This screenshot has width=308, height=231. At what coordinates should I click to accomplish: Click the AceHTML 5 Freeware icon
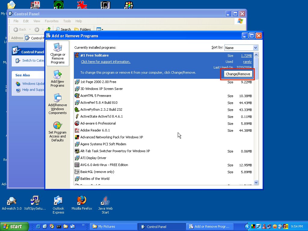pos(77,96)
